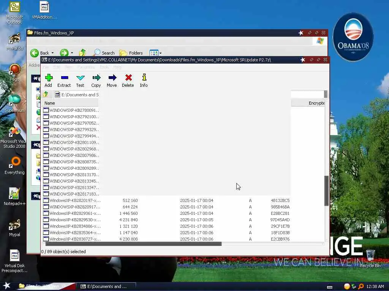Select the Notepad++ desktop shortcut

tap(14, 197)
